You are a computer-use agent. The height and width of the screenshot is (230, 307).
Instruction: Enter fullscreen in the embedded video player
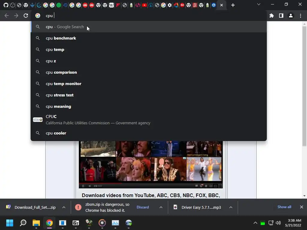click(x=220, y=186)
